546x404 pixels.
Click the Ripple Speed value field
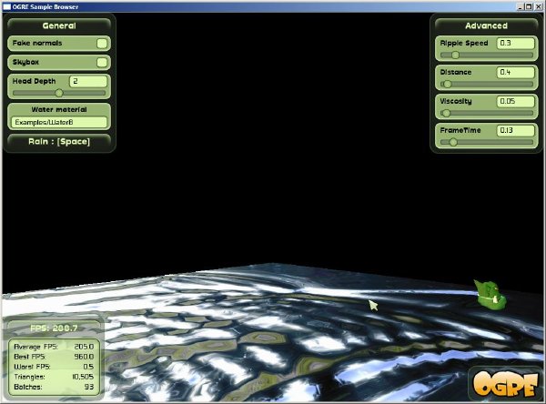pos(516,43)
